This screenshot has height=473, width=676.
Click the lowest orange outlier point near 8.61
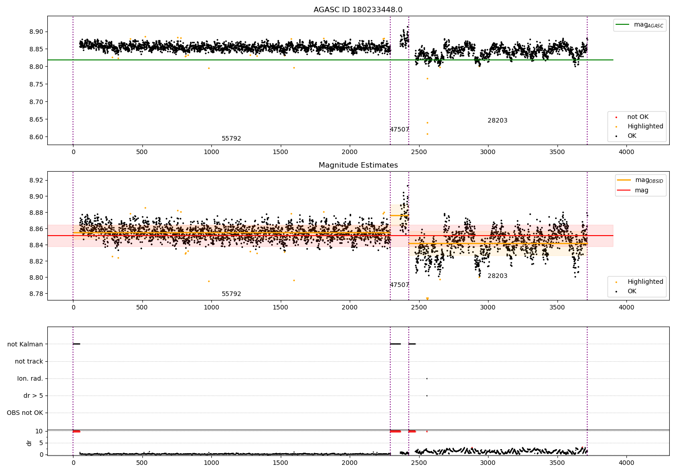(427, 134)
